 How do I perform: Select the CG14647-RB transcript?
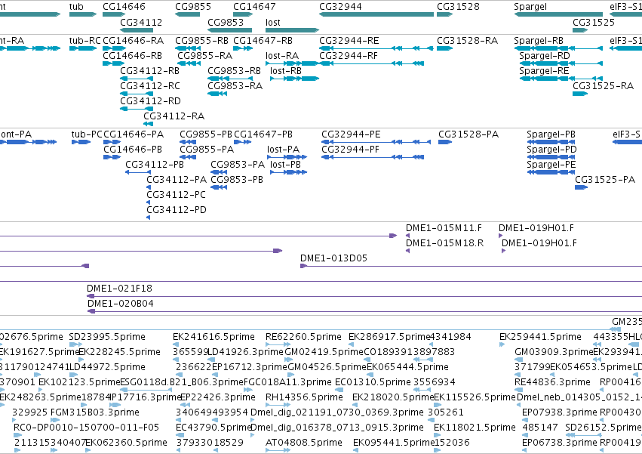pos(263,41)
